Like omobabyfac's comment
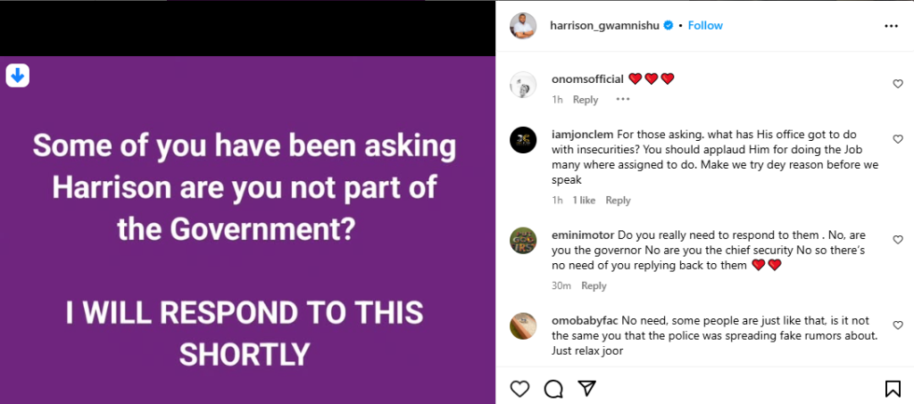Screen dimensions: 914x404 [898, 321]
